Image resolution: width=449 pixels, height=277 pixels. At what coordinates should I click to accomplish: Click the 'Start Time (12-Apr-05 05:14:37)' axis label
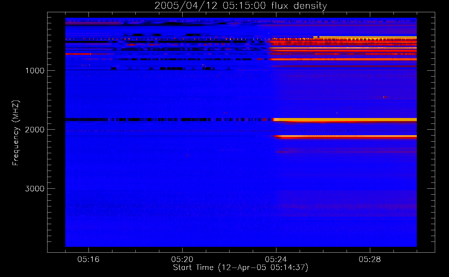241,268
